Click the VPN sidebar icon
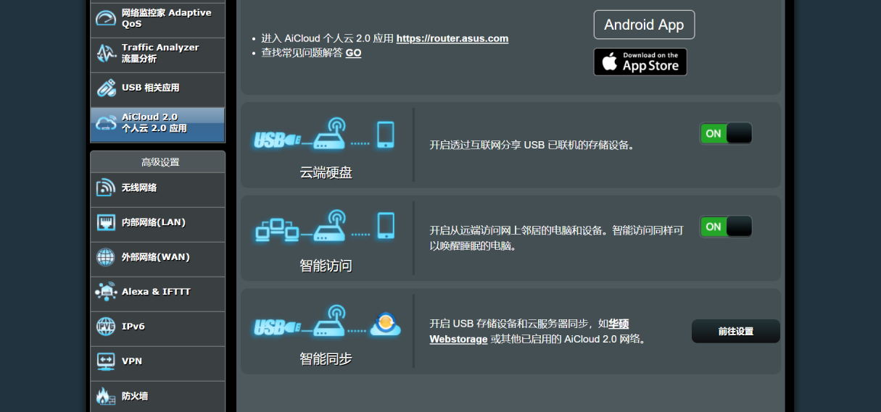Viewport: 881px width, 412px height. pos(106,361)
